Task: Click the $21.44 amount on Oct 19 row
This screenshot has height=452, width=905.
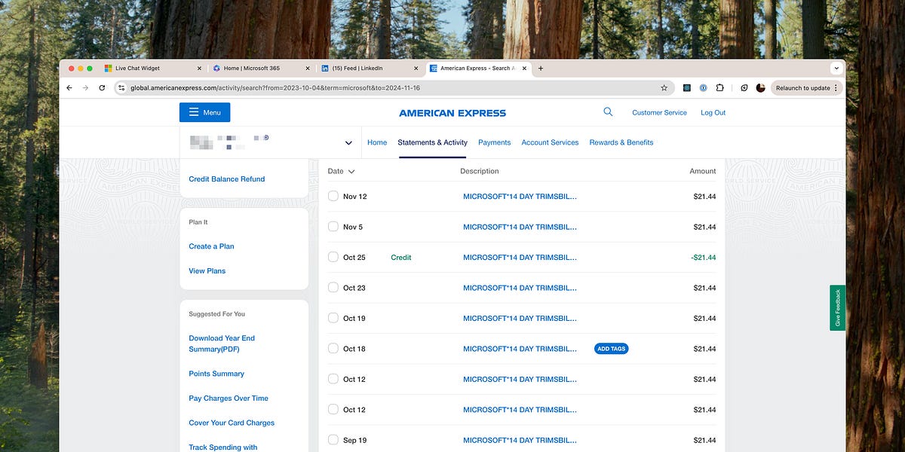Action: tap(704, 318)
